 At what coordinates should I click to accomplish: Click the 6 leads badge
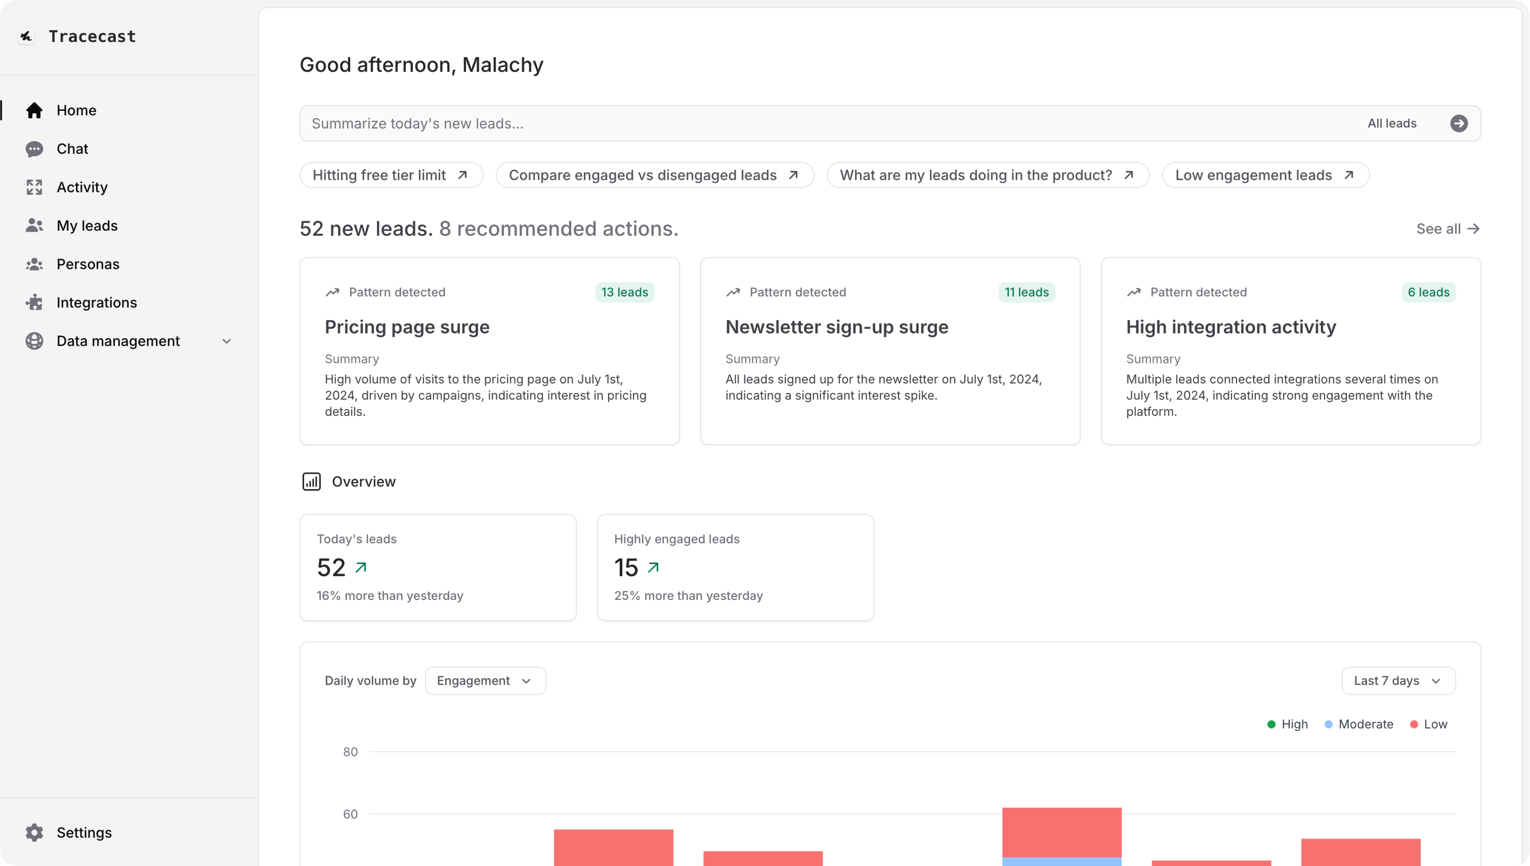pos(1428,292)
